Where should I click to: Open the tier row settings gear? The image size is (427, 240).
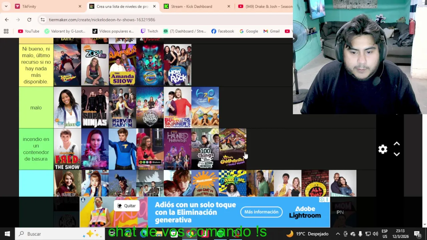click(x=383, y=149)
